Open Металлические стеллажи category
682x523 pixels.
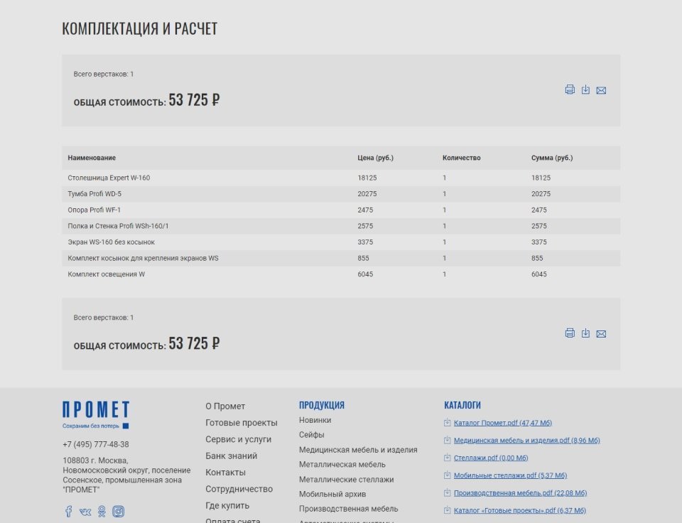click(x=346, y=479)
